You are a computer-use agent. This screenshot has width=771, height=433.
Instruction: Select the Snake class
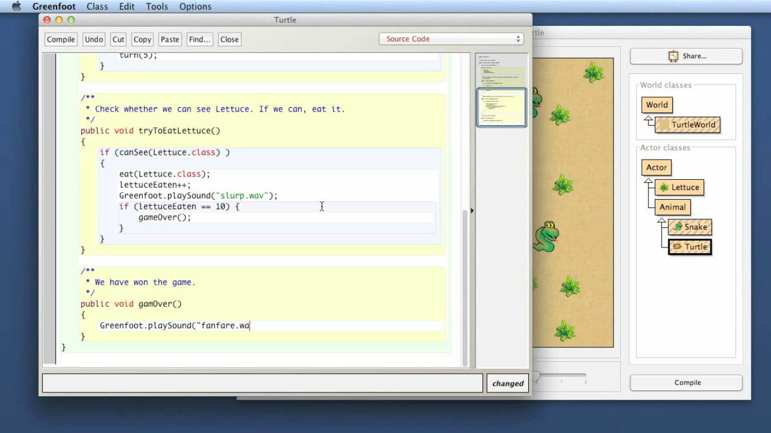pos(690,227)
